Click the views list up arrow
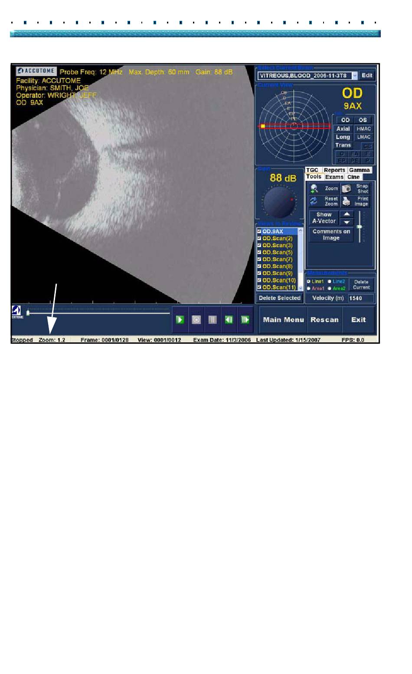Screen dimensions: 412x674 coord(300,231)
